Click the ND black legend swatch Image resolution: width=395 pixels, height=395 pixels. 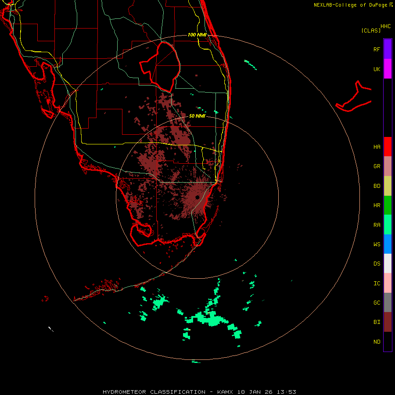388,341
